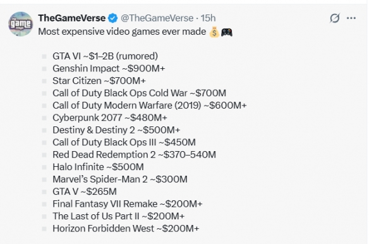Open TheGameVerse display name link
This screenshot has height=244, width=369.
pos(72,18)
